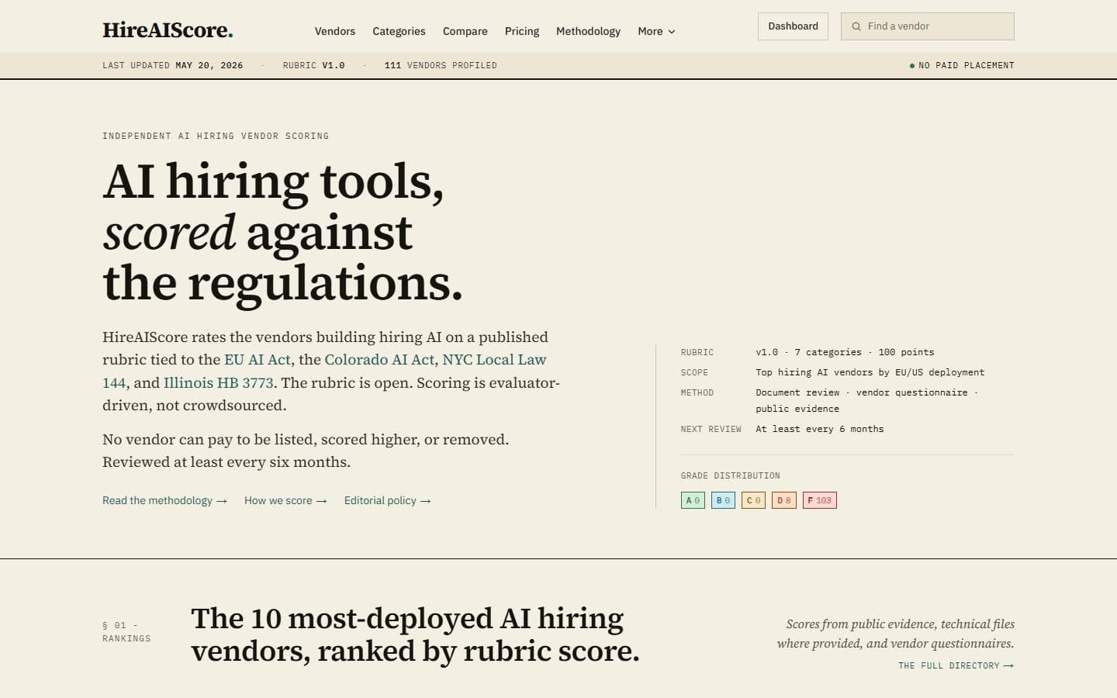The width and height of the screenshot is (1117, 698).
Task: Expand the More dropdown menu
Action: coord(656,31)
